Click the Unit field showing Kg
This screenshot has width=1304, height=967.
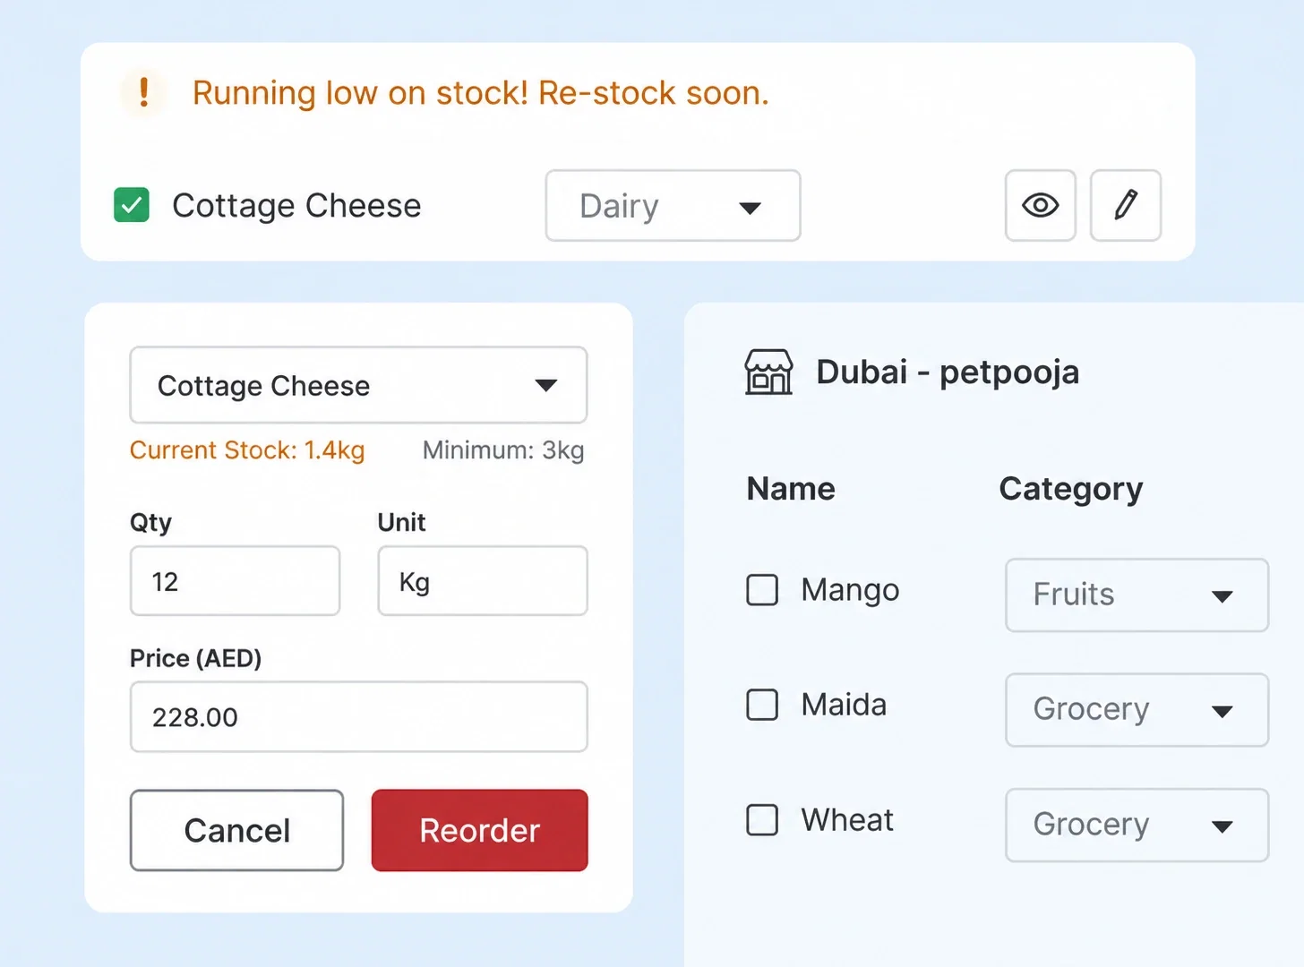pos(483,581)
